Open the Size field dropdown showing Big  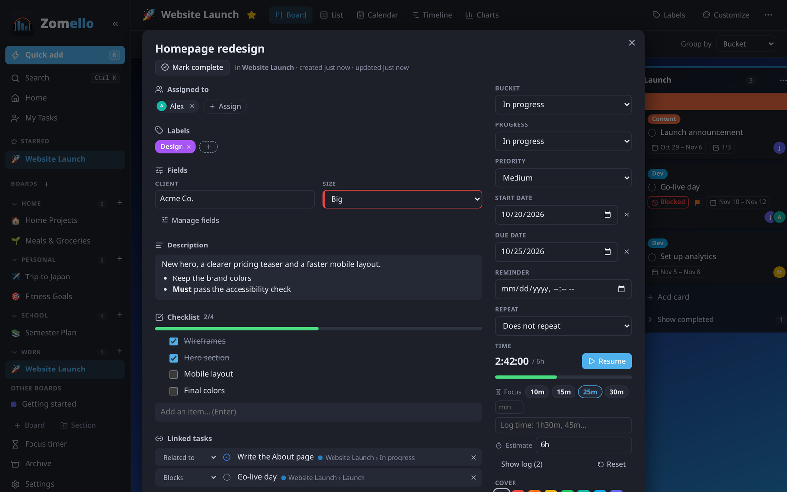coord(402,199)
